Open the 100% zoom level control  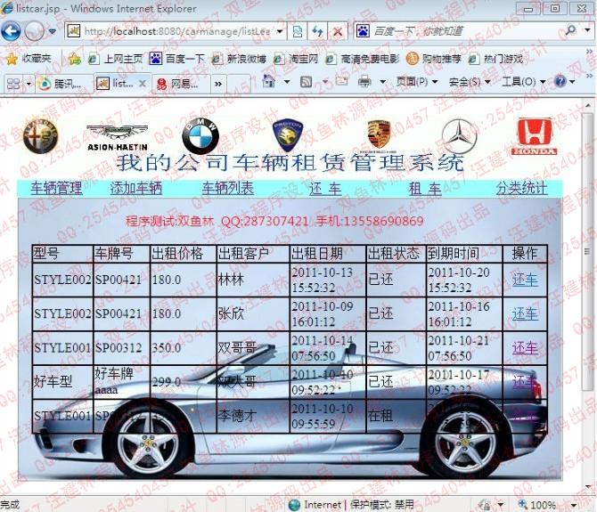[x=536, y=504]
